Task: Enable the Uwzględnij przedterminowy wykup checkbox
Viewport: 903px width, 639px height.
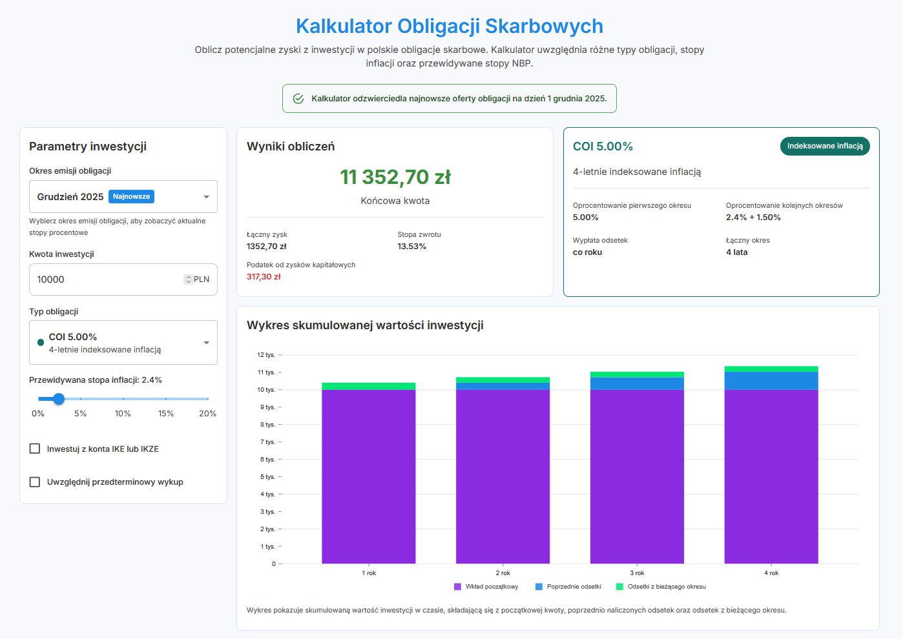Action: click(34, 482)
